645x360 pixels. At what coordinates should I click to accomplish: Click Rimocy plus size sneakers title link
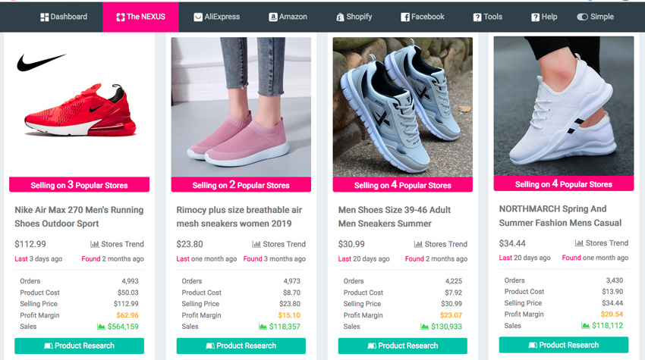tap(239, 217)
